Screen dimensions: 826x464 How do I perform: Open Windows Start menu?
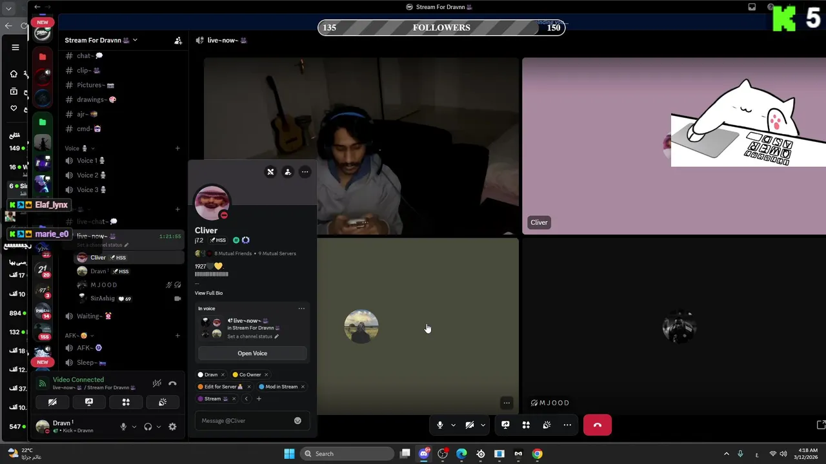coord(288,454)
